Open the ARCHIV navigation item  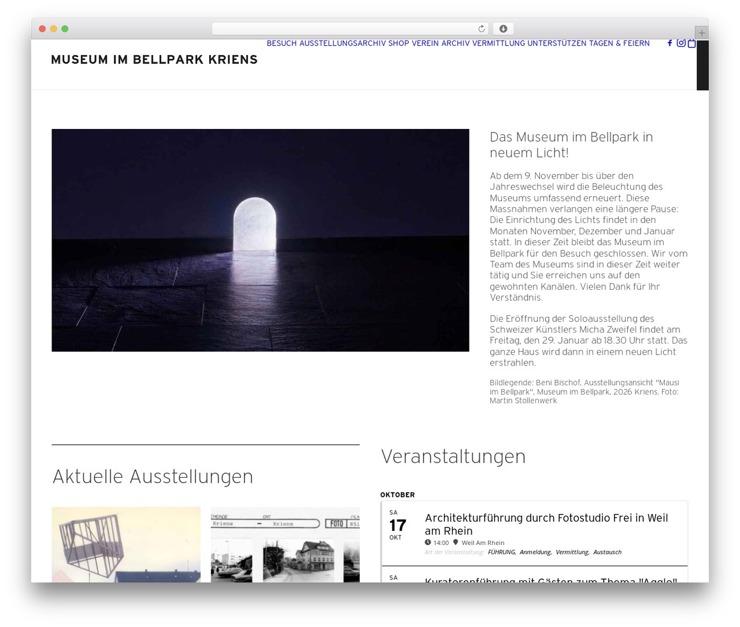click(456, 43)
